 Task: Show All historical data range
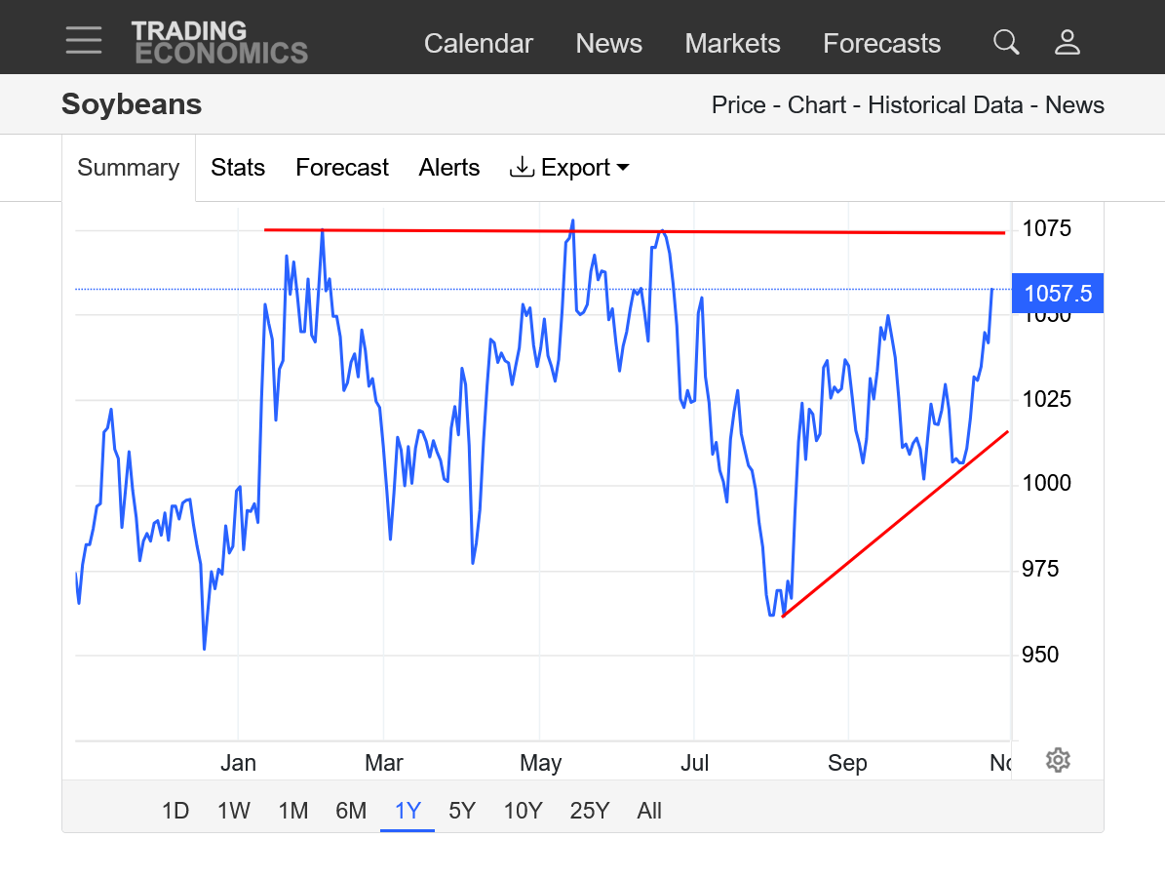coord(649,811)
